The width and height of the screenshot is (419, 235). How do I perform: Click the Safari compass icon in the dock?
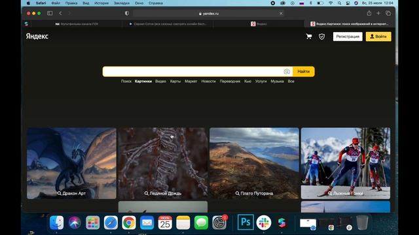[x=111, y=223]
